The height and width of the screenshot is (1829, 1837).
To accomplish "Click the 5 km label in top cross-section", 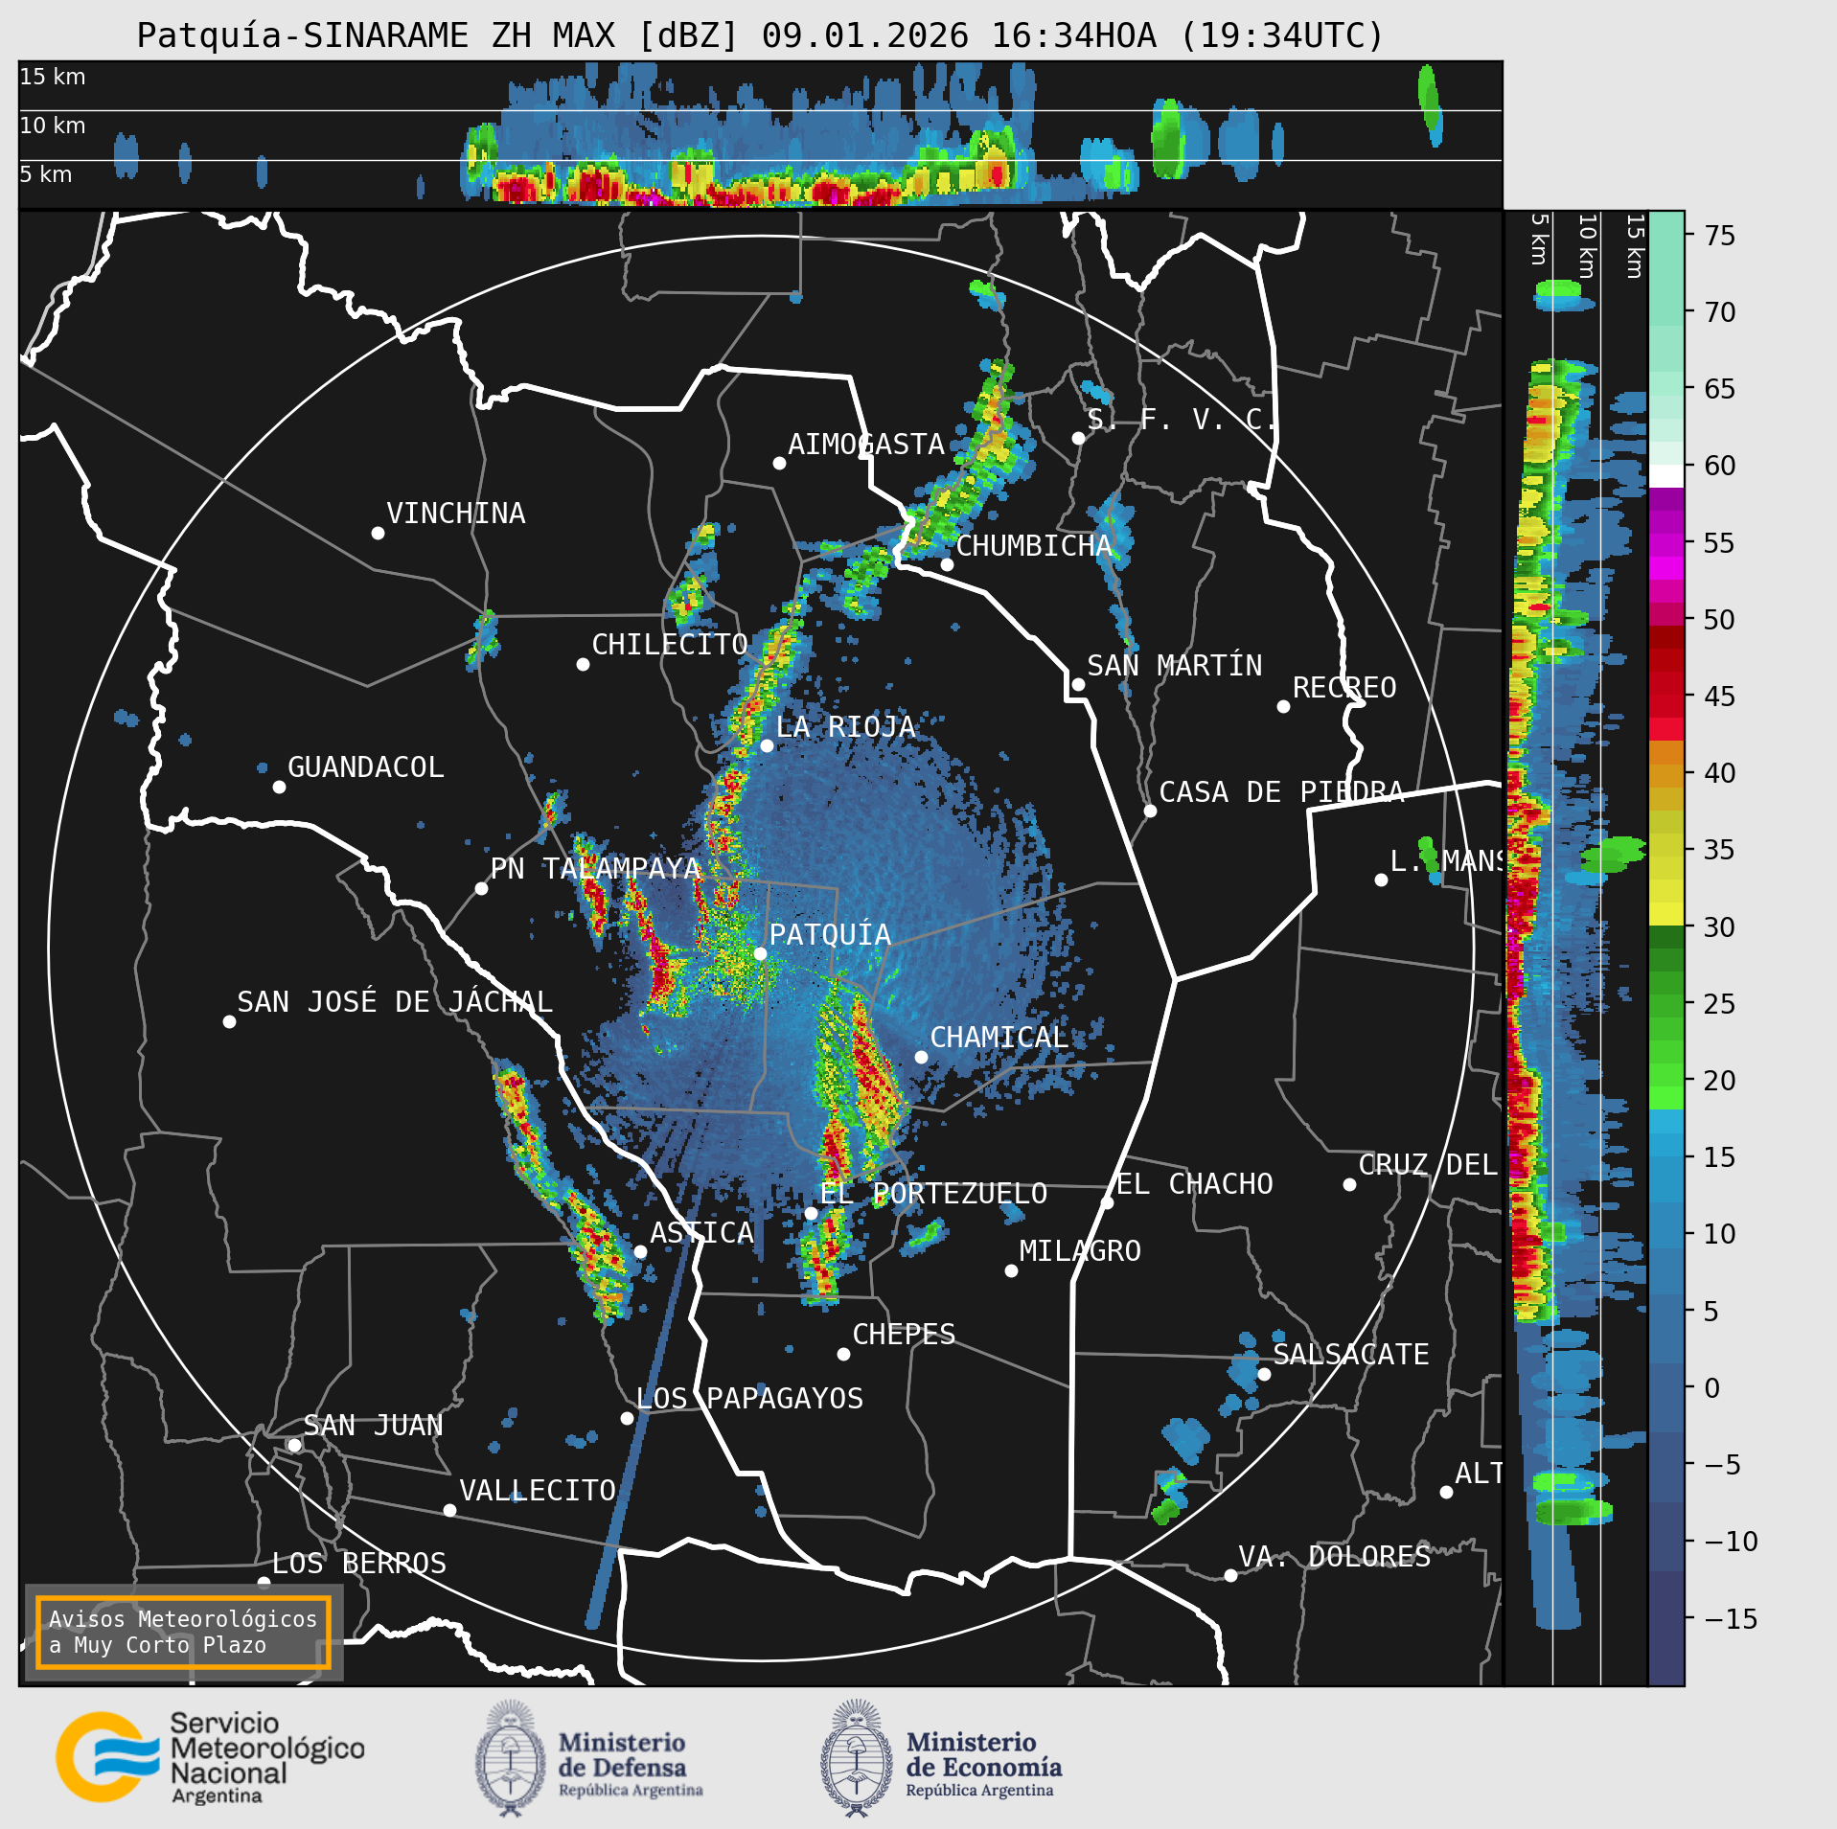I will 45,174.
